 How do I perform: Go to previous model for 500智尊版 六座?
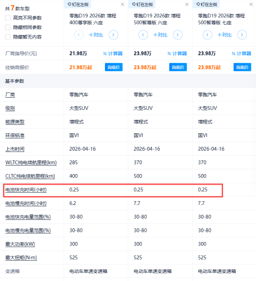click(143, 35)
